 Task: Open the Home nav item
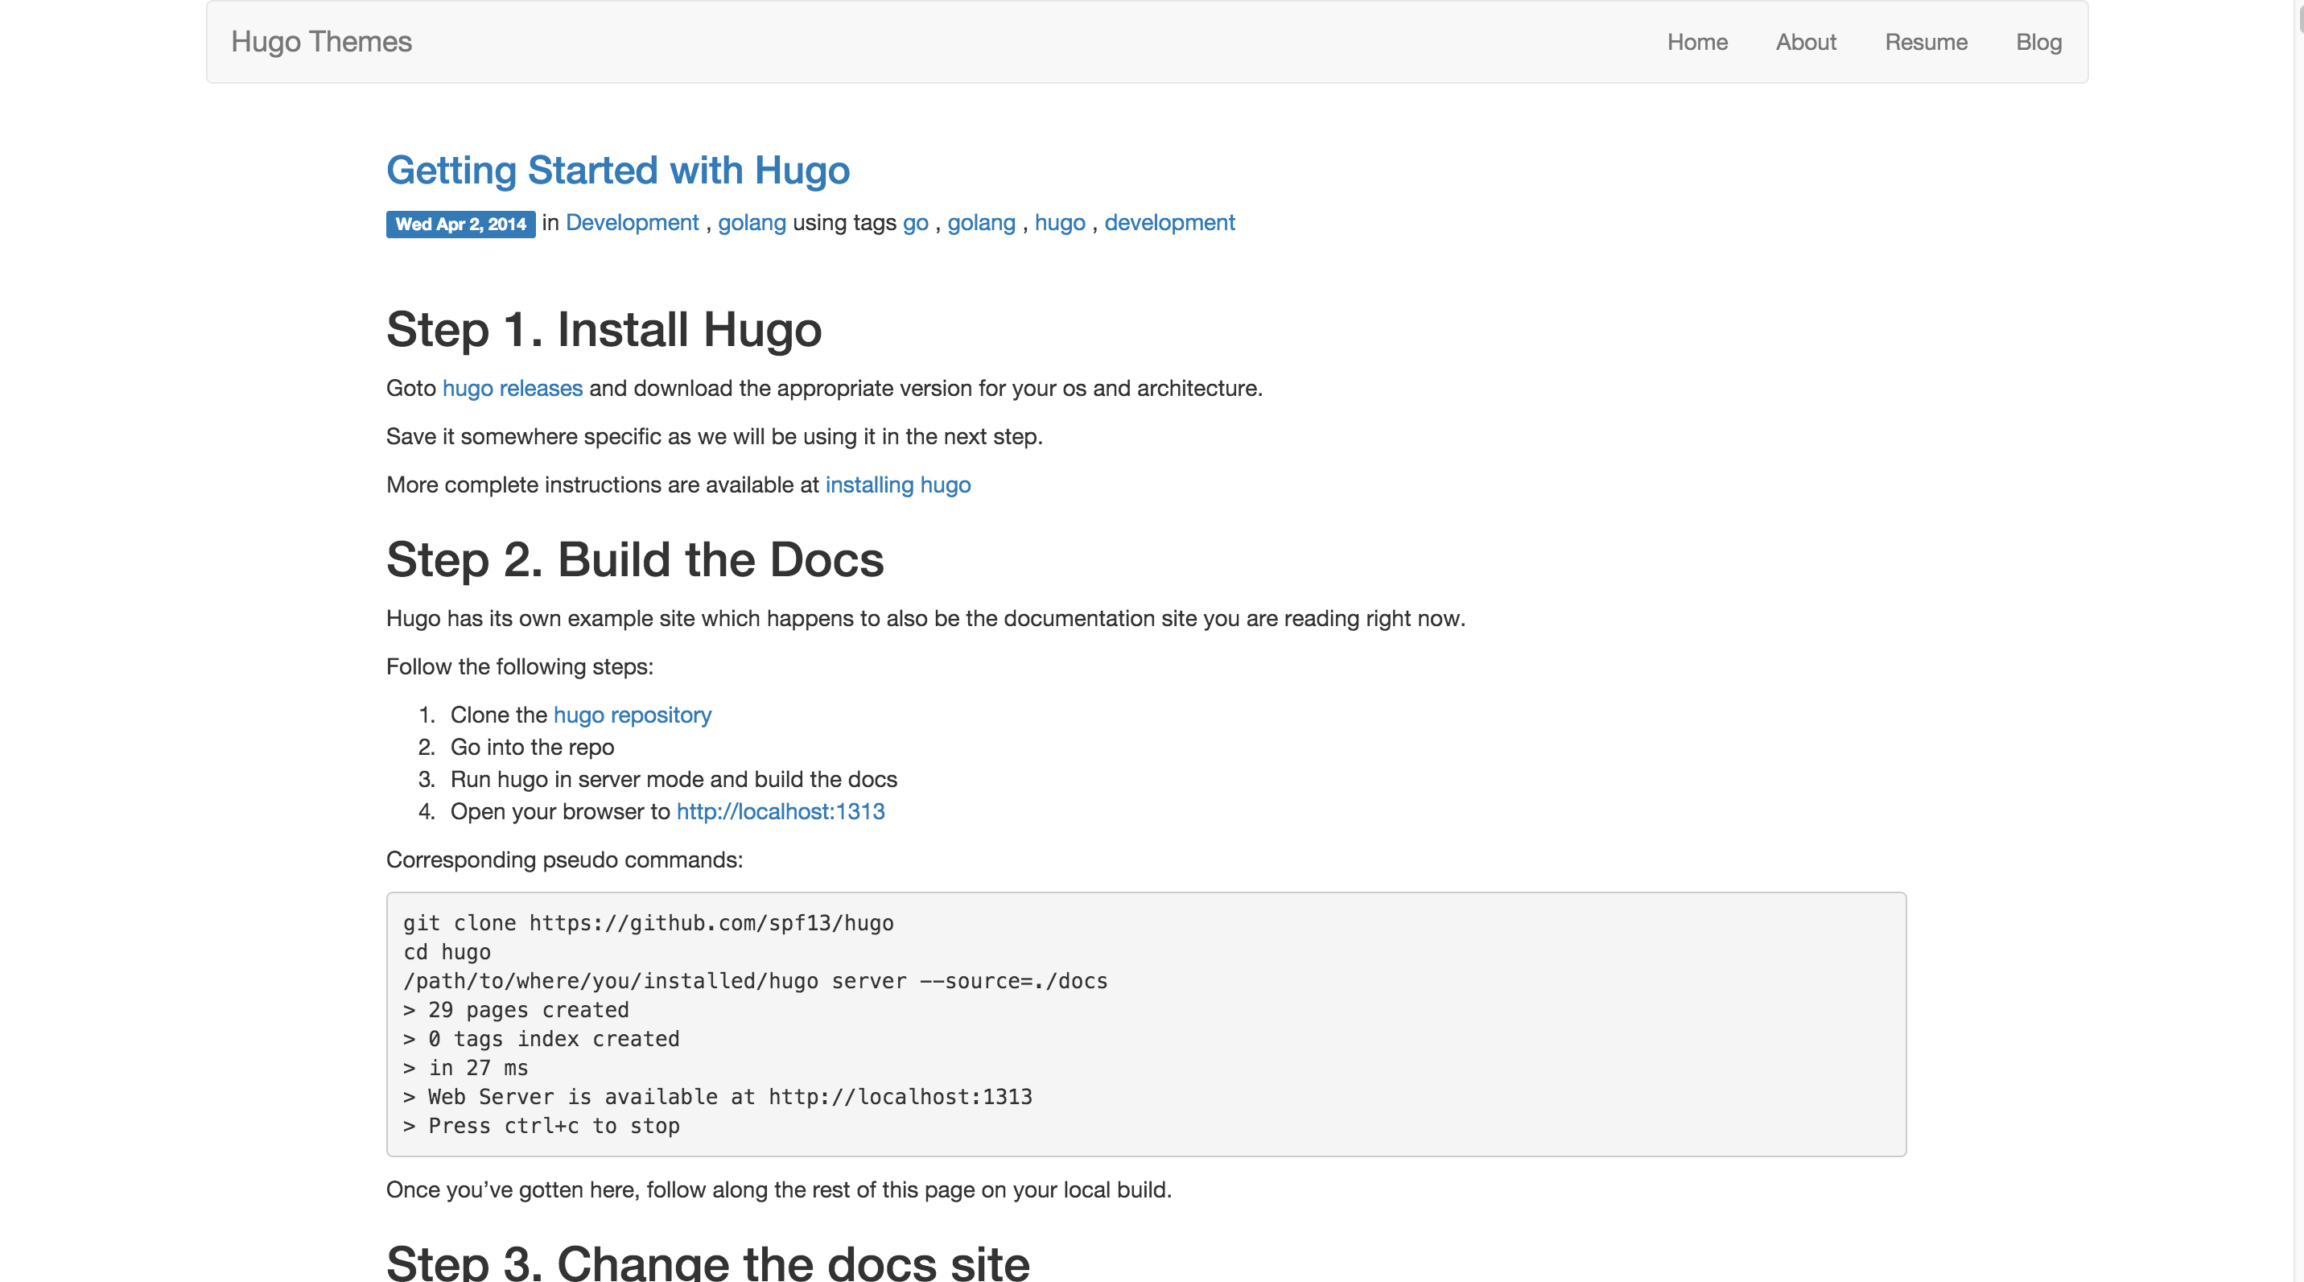tap(1696, 42)
